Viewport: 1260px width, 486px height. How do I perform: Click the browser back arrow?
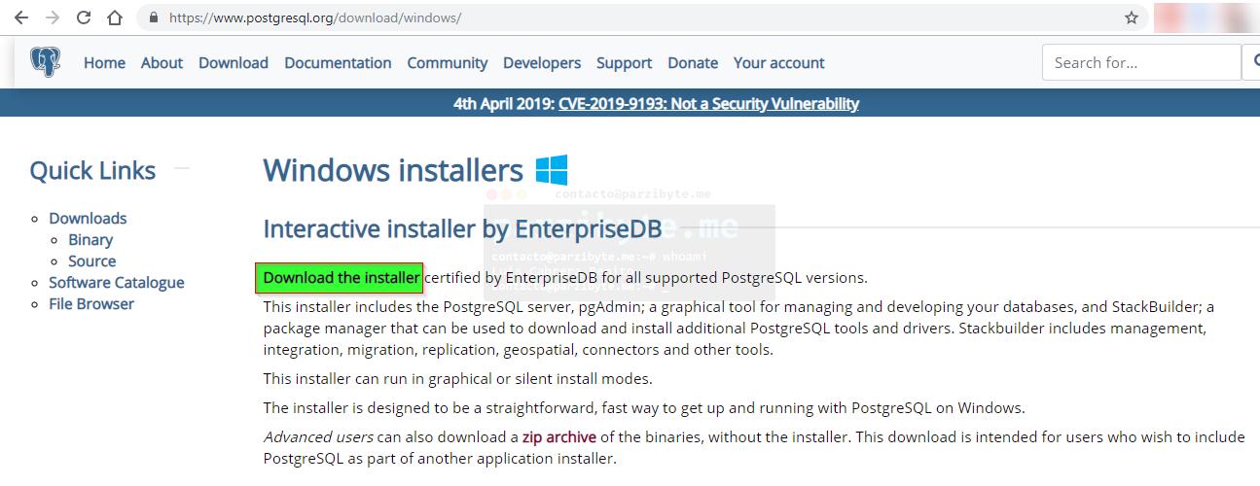pos(21,17)
